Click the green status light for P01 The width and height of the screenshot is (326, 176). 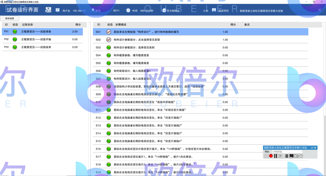(x=15, y=32)
